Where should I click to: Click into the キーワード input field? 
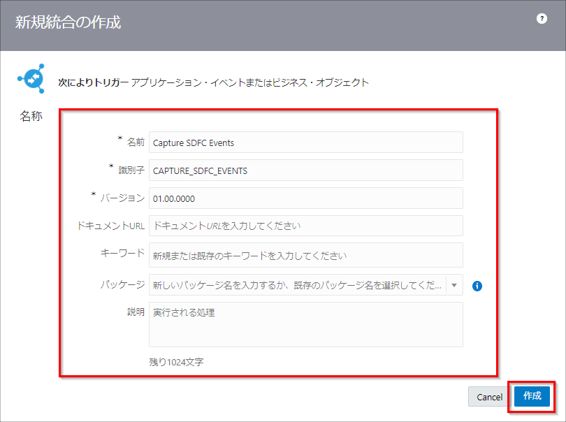point(305,255)
